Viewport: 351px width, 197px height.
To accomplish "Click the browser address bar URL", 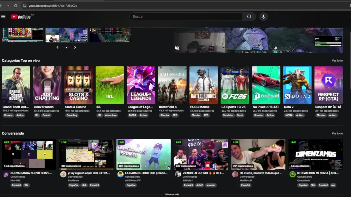I will click(53, 5).
